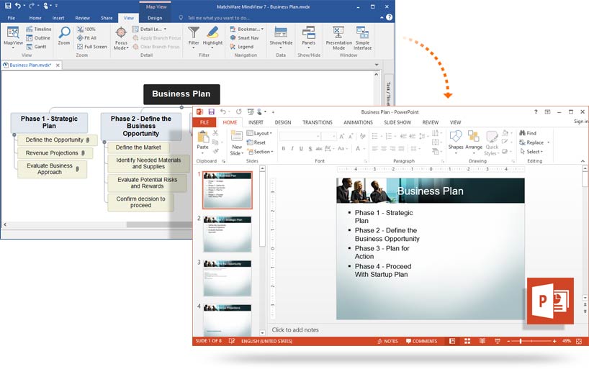Select the Phase 1 - Strategic Plan branch
This screenshot has height=369, width=589.
tap(49, 122)
